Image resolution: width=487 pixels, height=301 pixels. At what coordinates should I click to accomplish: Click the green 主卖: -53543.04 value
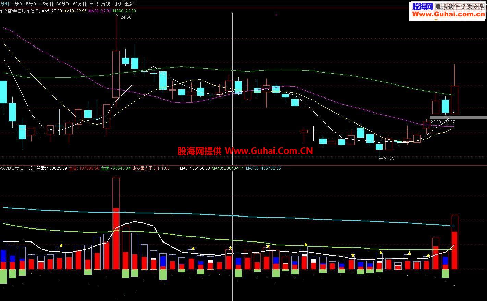(x=115, y=168)
